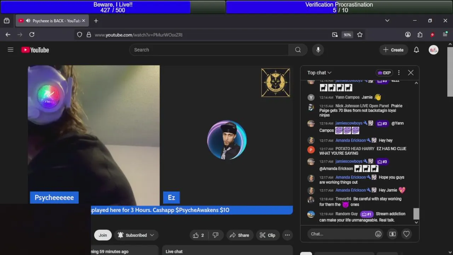Click the Cashapp $PsycheAwakens ticker banner
The image size is (453, 255).
pyautogui.click(x=192, y=210)
